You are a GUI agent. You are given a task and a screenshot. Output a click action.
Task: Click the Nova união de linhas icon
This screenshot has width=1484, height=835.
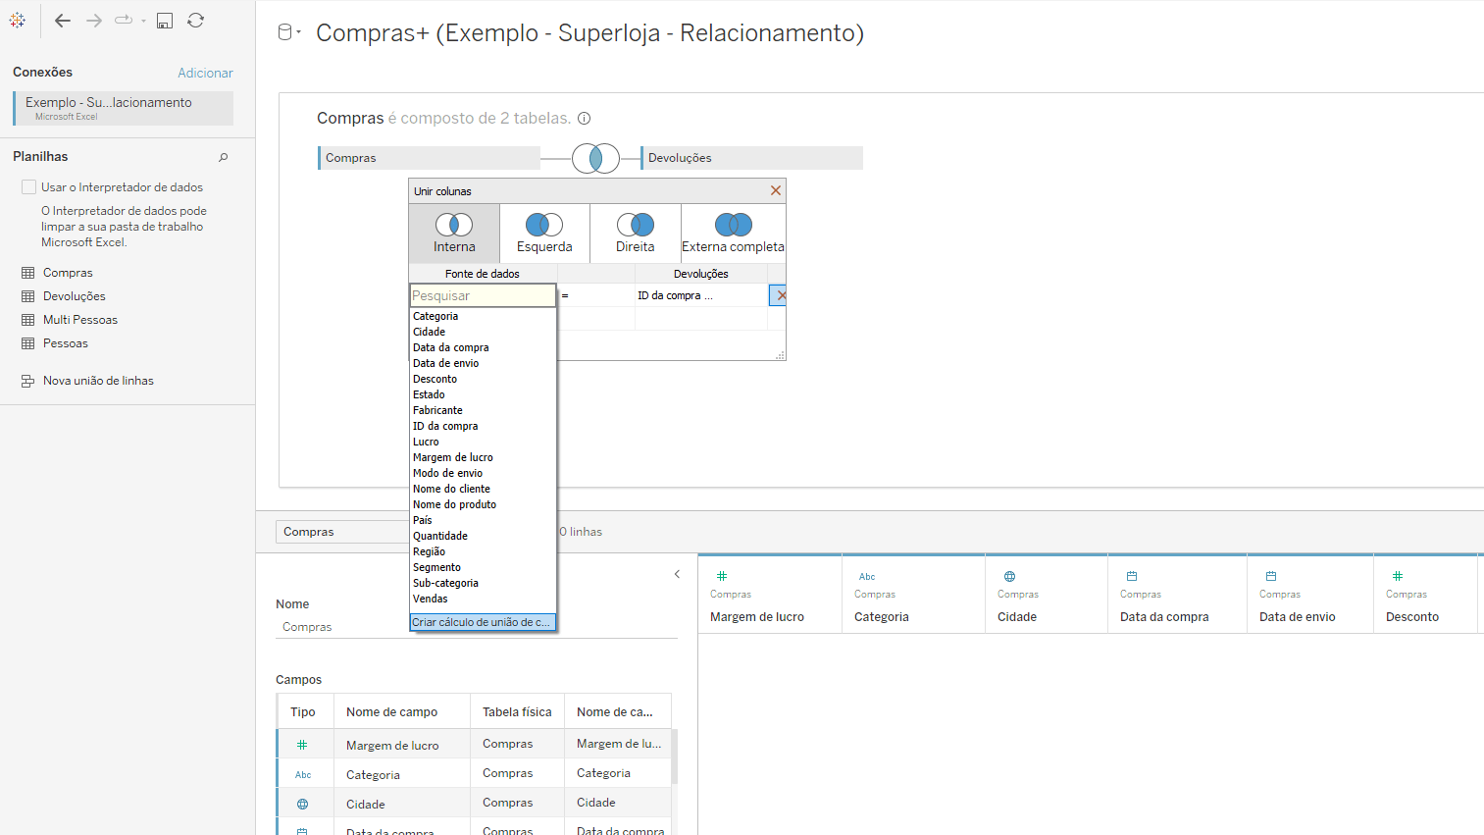[x=28, y=381]
